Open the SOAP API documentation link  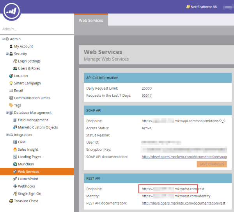(184, 157)
